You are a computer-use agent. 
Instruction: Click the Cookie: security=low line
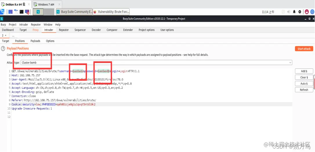coord(53,104)
